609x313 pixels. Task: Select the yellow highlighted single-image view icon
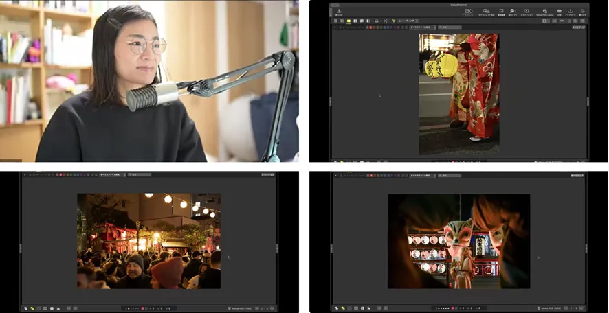(x=349, y=21)
